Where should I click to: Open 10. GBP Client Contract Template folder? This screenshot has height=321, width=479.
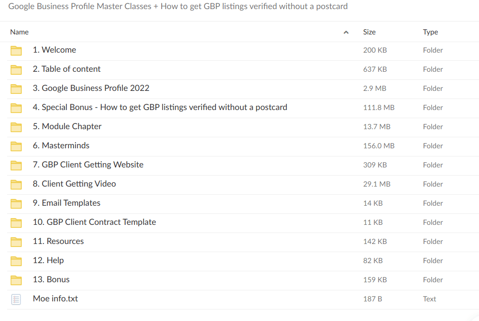coord(94,222)
